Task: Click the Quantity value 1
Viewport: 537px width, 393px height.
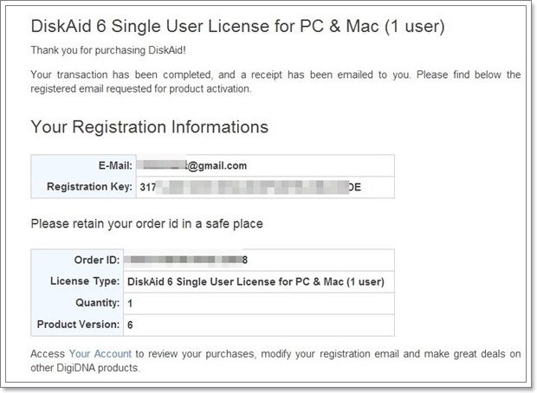Action: point(130,303)
